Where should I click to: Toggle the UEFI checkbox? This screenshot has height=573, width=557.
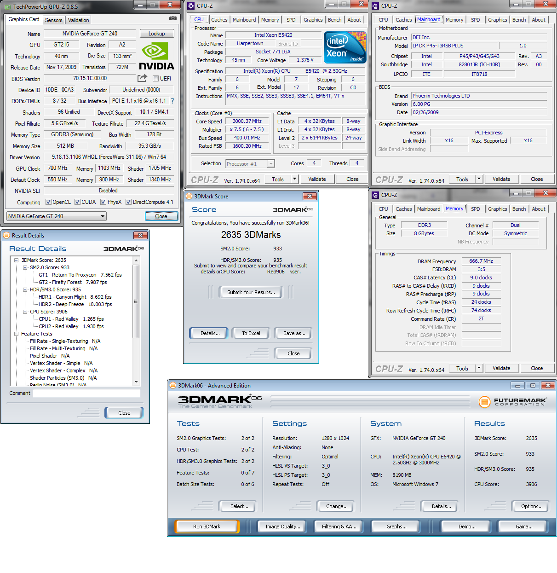[x=155, y=79]
